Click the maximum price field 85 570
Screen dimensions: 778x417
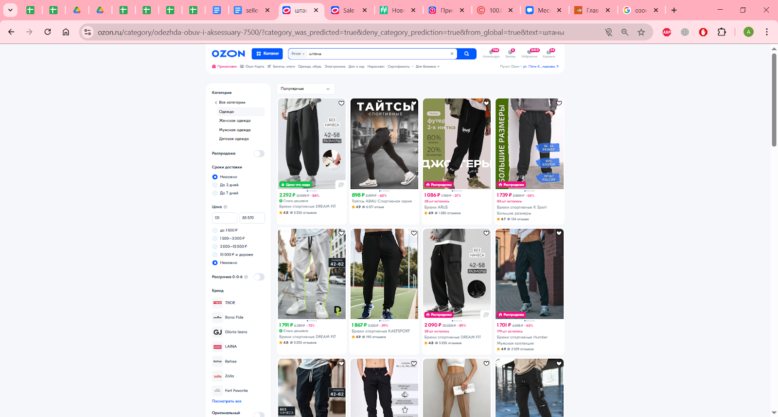click(x=252, y=218)
